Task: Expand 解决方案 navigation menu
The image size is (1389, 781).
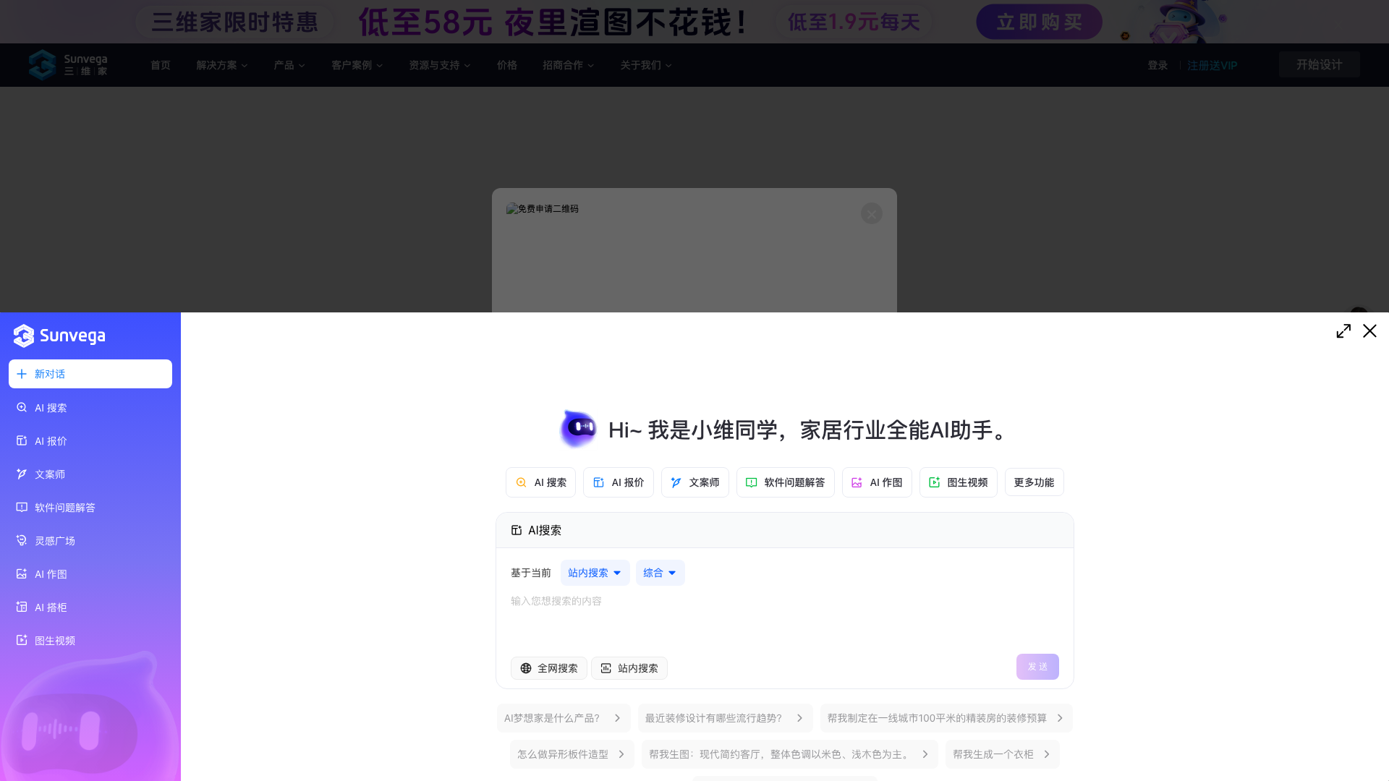Action: point(222,65)
